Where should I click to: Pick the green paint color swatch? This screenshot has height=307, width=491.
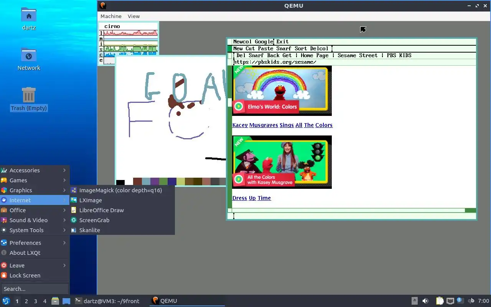click(x=163, y=182)
